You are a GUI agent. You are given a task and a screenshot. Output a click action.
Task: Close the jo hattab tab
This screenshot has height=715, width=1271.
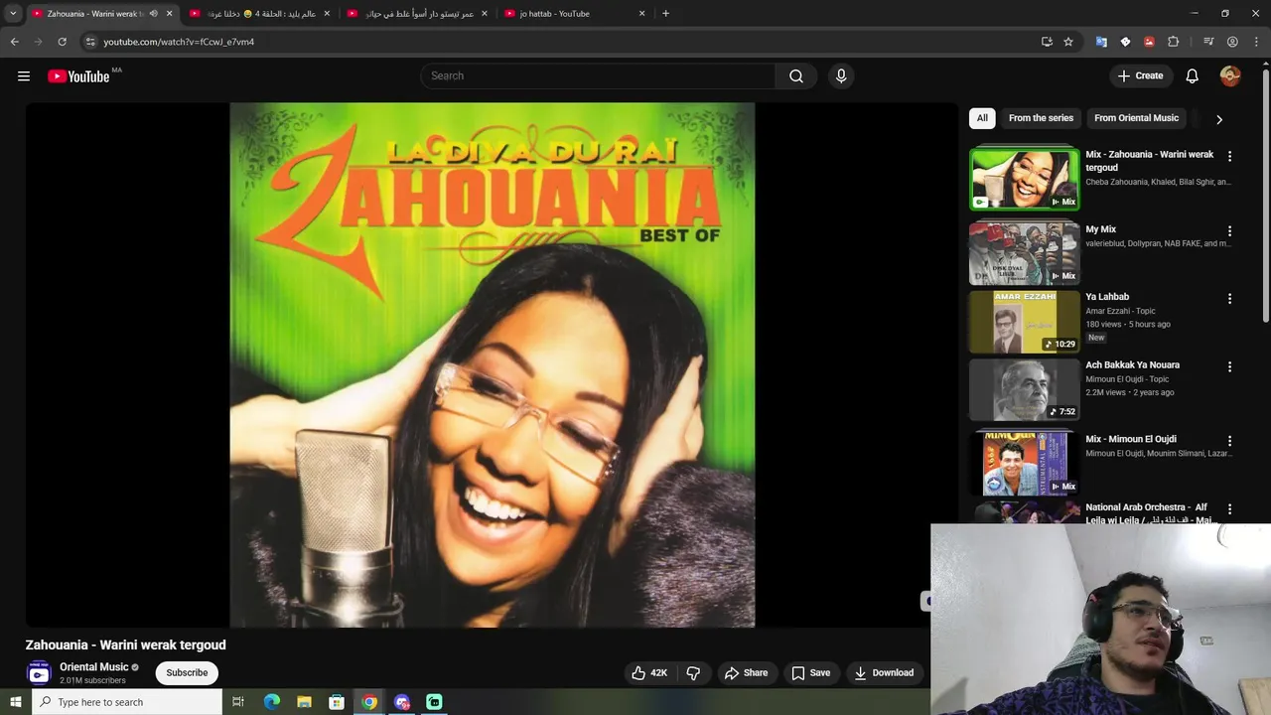[641, 14]
